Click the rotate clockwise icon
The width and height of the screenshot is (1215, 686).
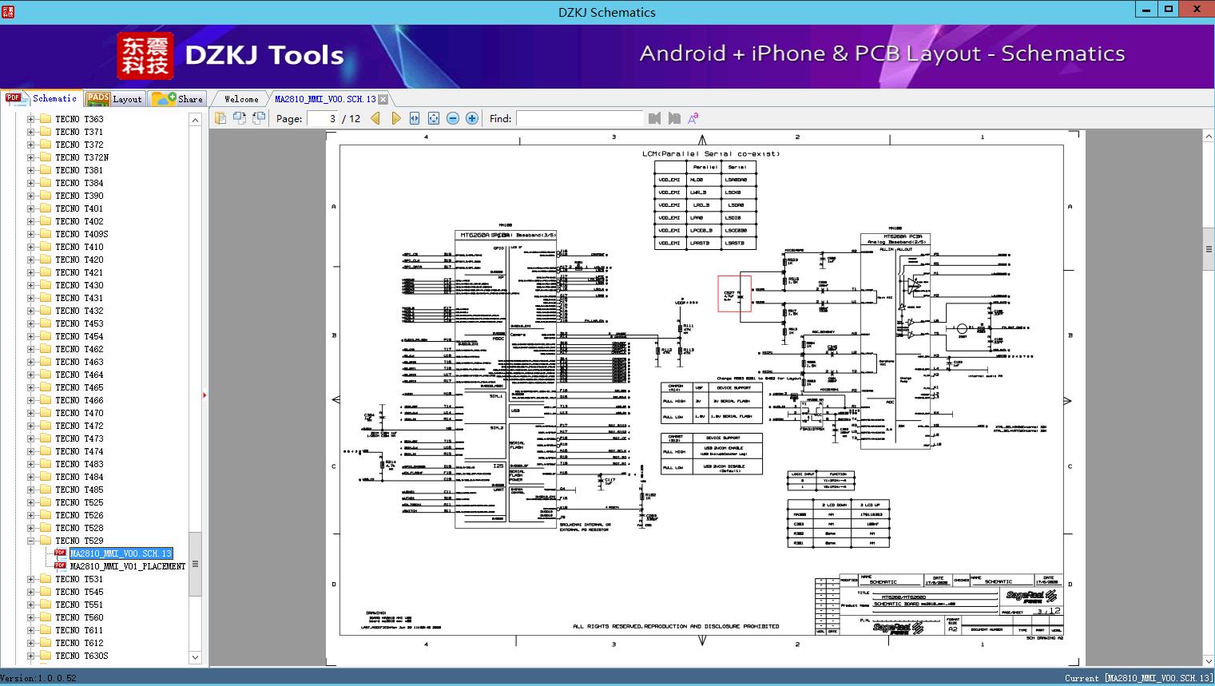pyautogui.click(x=259, y=118)
